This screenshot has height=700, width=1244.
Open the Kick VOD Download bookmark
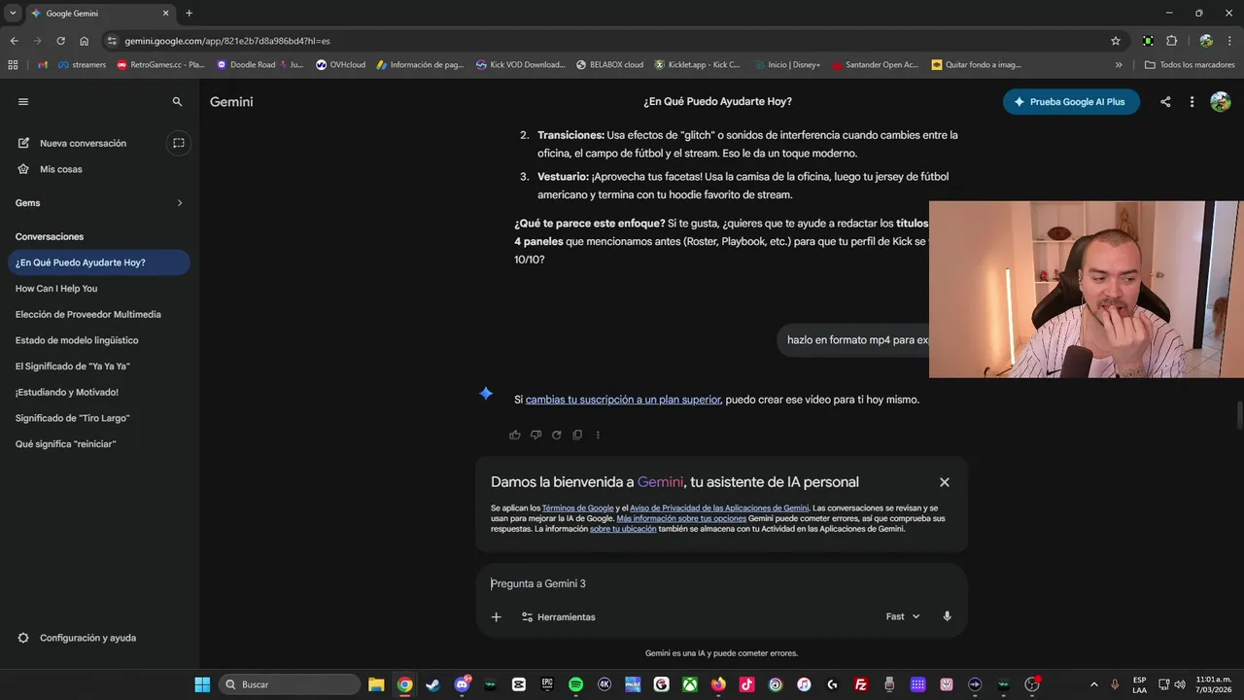(x=520, y=65)
